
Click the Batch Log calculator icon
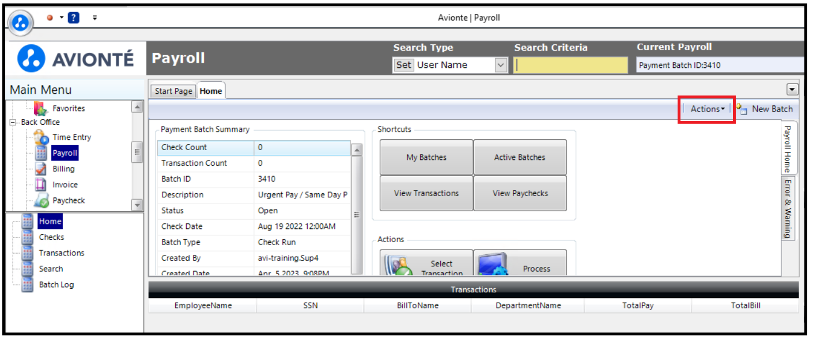point(27,285)
